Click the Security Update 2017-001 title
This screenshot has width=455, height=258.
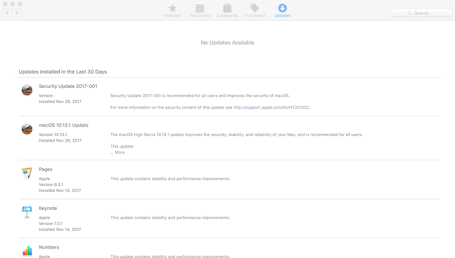coord(68,86)
